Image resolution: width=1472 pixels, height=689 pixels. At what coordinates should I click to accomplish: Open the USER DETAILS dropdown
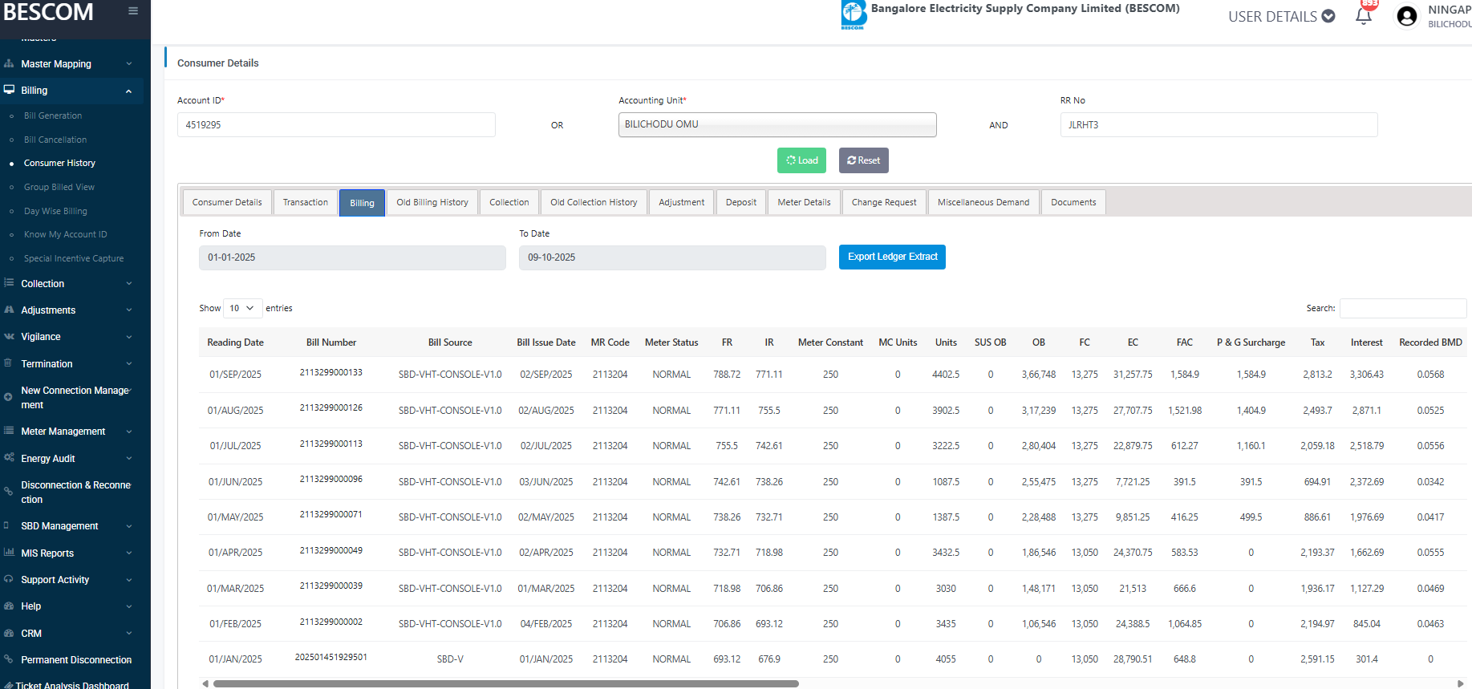tap(1281, 17)
